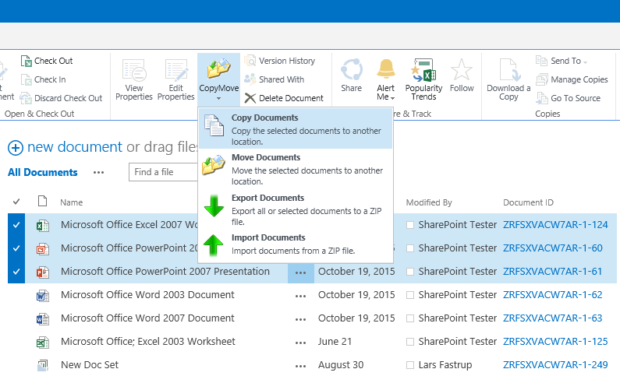Open document ID ZRFSXVACW7AR-1-249 link

(555, 365)
